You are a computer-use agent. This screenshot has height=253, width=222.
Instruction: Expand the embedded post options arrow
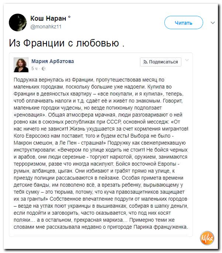(187, 60)
